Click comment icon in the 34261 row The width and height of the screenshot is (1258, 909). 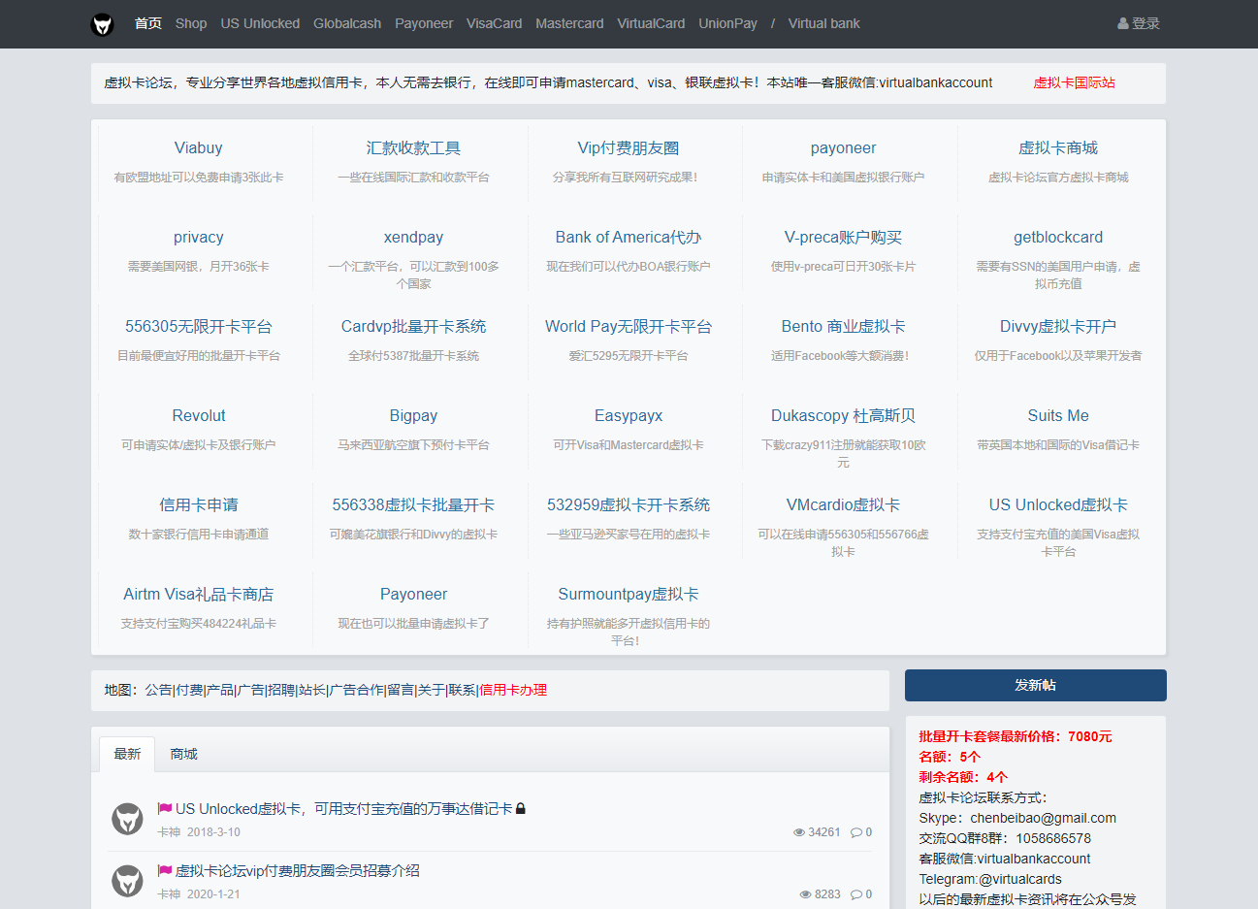856,832
